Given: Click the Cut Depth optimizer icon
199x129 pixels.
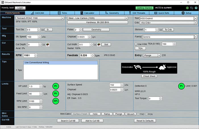Looking at the screenshot, I should tap(47, 45).
